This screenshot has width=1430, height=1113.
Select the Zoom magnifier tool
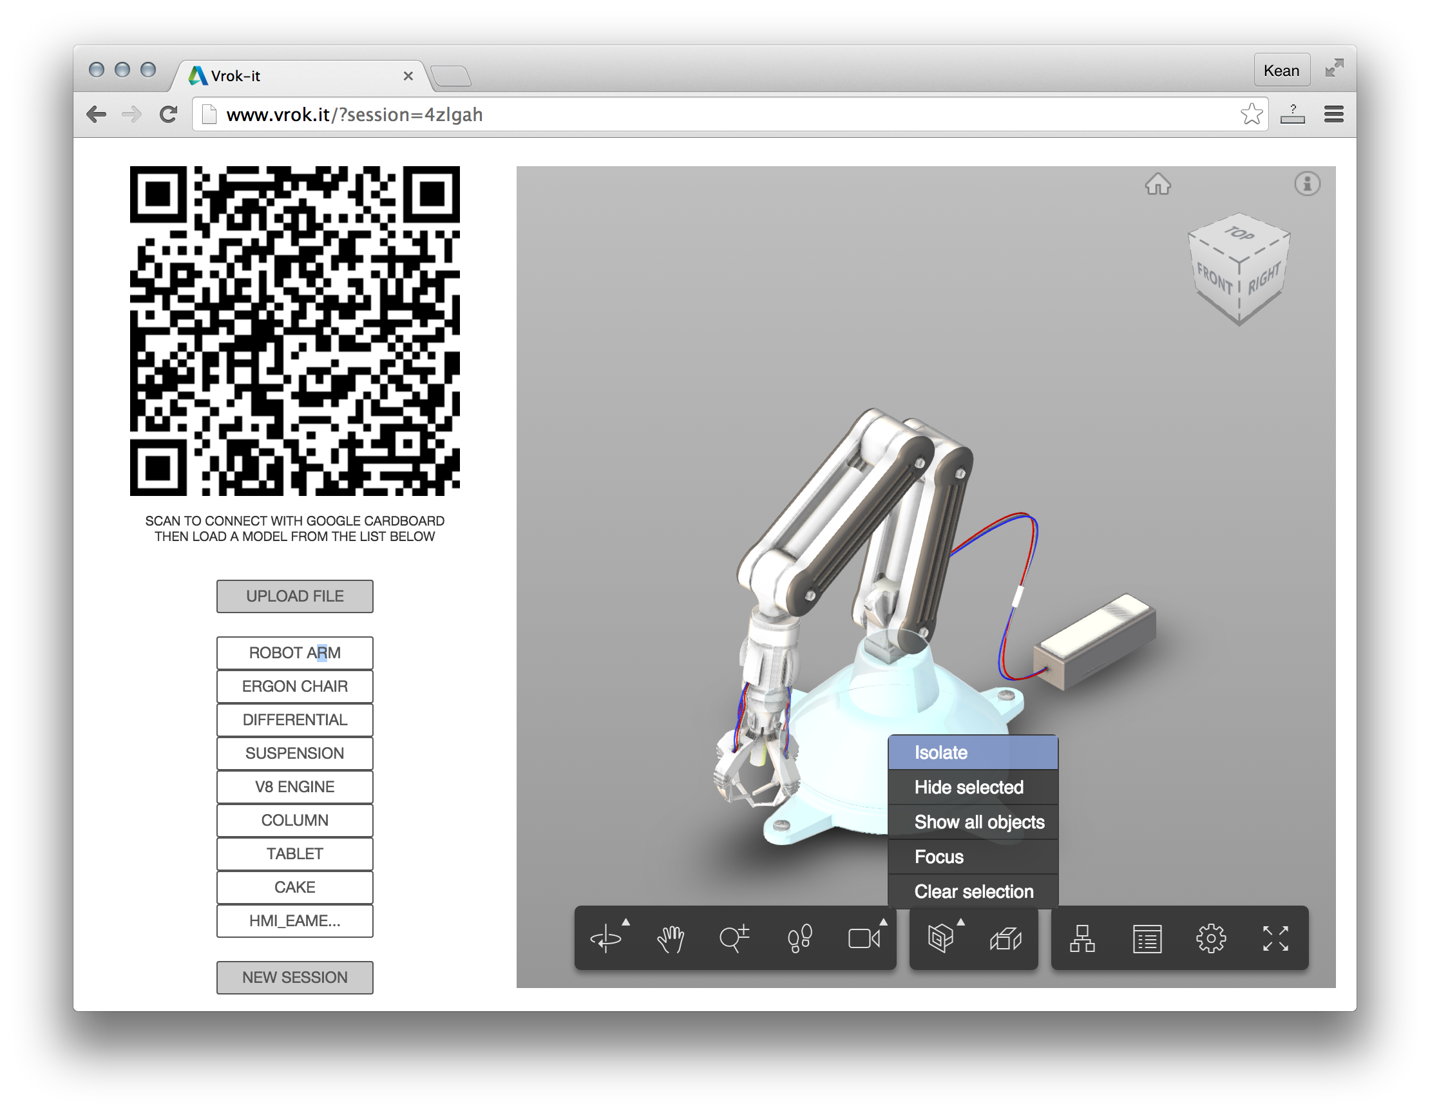[x=734, y=938]
